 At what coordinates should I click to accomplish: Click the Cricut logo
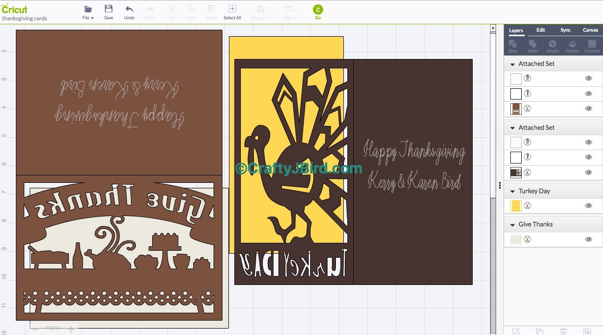(x=14, y=9)
